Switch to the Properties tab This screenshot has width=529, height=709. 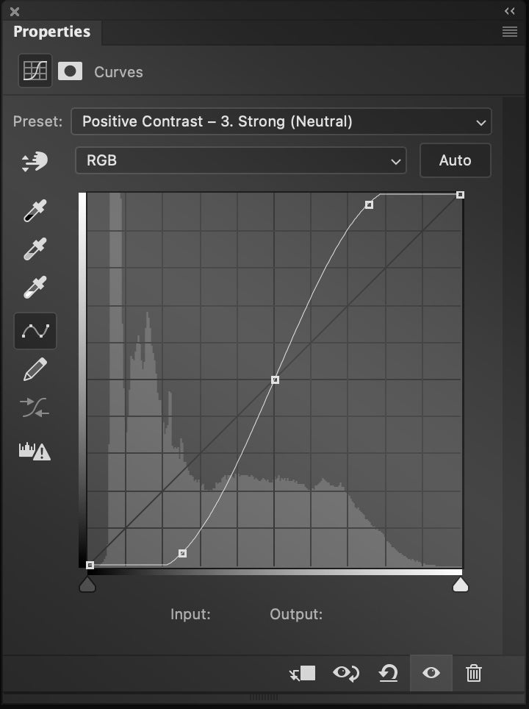51,32
